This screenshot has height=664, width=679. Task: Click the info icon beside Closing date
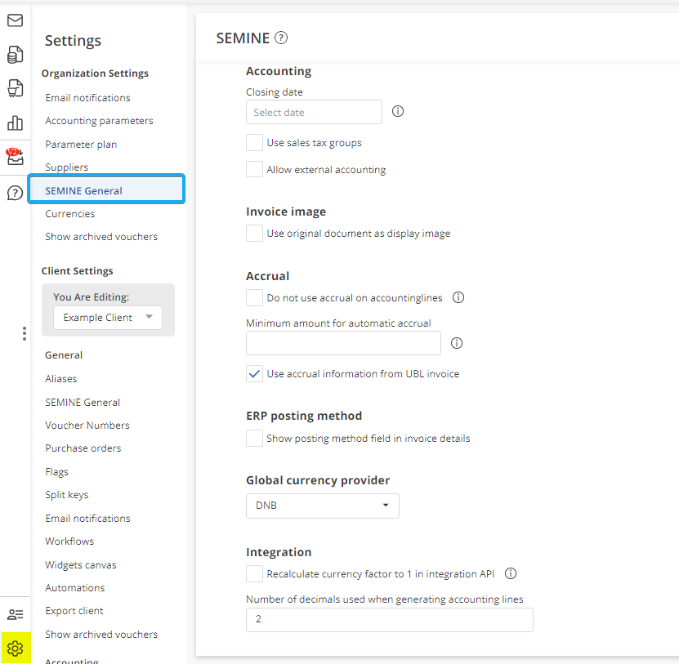398,111
